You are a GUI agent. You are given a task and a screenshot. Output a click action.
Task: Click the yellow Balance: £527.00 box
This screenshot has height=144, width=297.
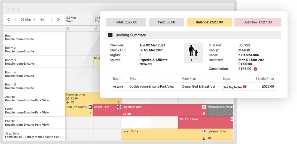pyautogui.click(x=209, y=22)
